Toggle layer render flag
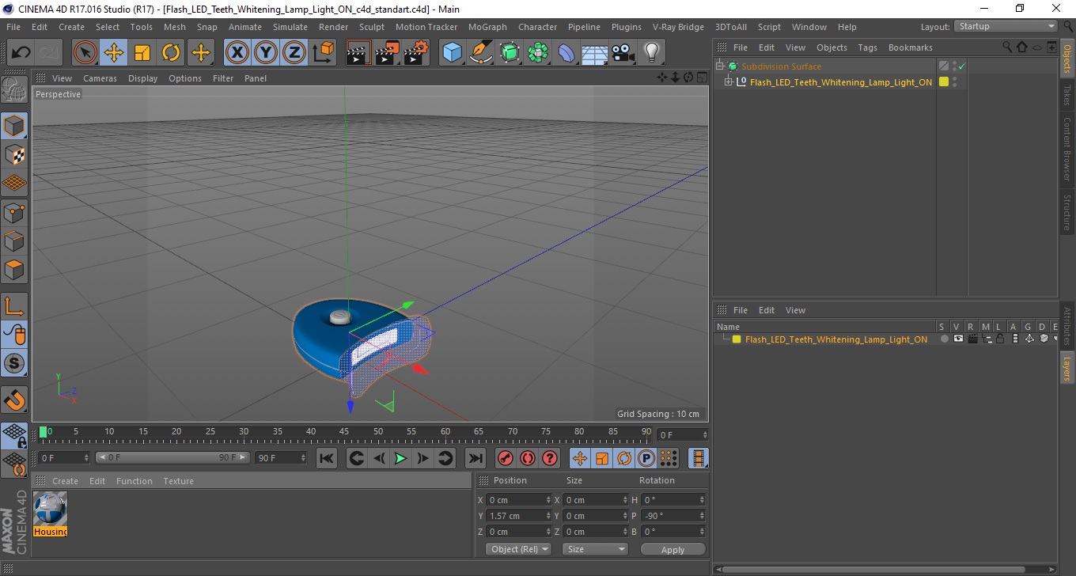The width and height of the screenshot is (1076, 576). pos(972,339)
